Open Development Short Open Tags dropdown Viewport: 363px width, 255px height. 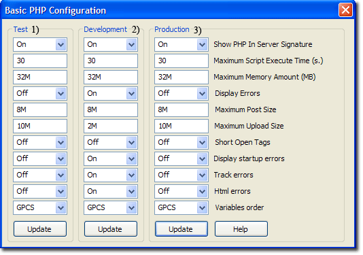click(111, 142)
